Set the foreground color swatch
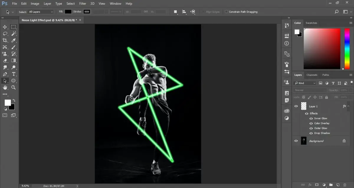Image resolution: width=354 pixels, height=188 pixels. pyautogui.click(x=7, y=103)
